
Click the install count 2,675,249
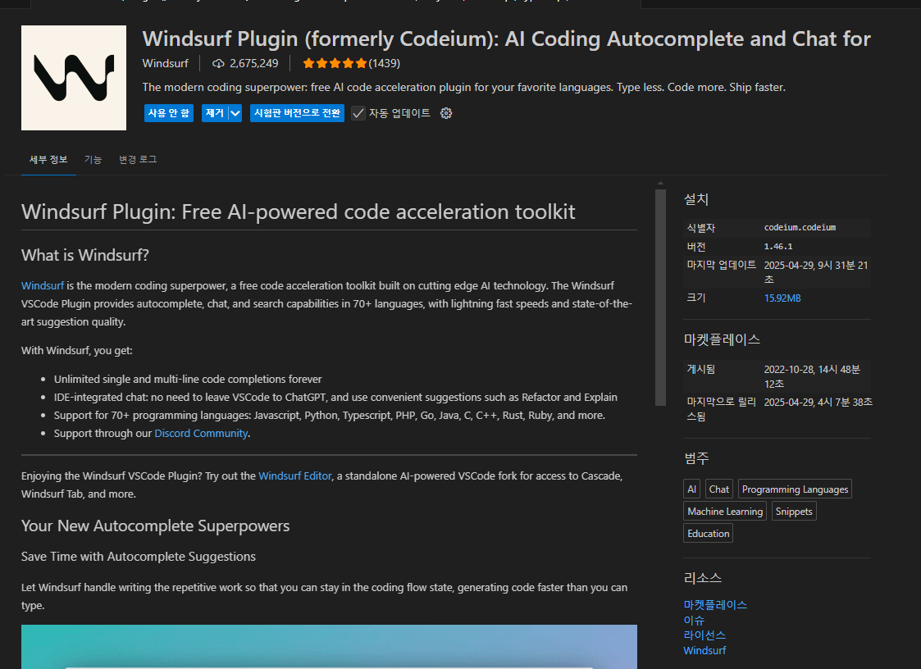point(253,63)
